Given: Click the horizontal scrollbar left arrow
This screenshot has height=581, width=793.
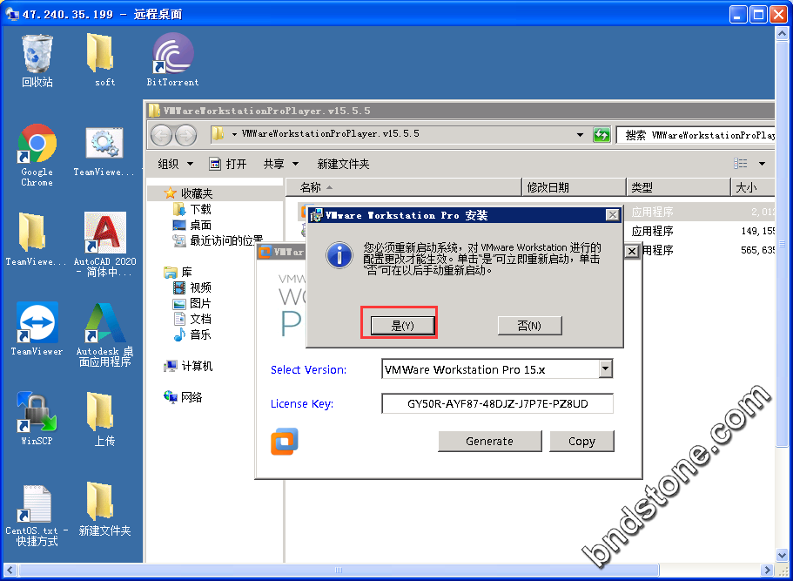Looking at the screenshot, I should pos(10,570).
